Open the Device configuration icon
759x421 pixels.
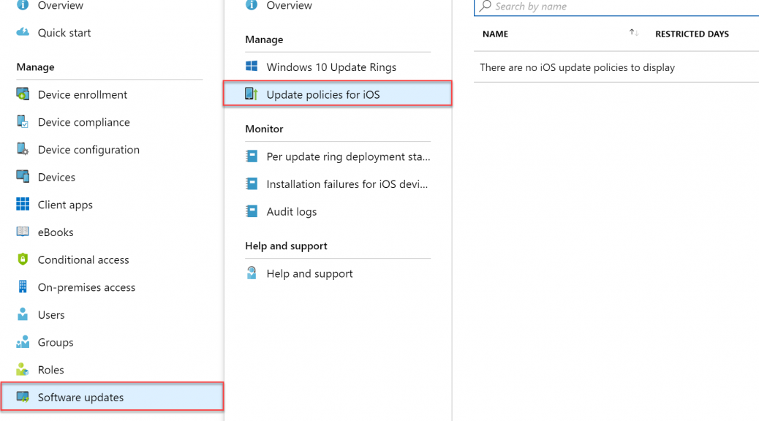pyautogui.click(x=23, y=149)
